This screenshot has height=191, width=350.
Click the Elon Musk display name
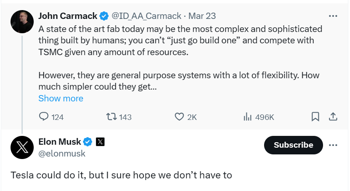point(60,142)
